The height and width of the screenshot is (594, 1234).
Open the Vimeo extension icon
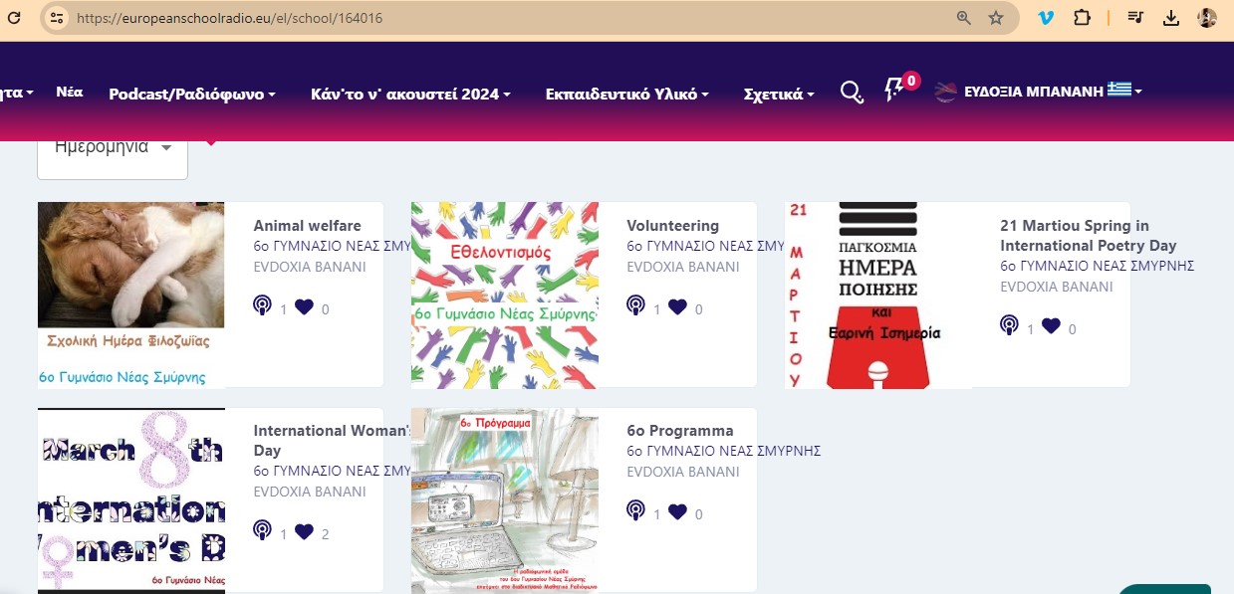tap(1046, 18)
